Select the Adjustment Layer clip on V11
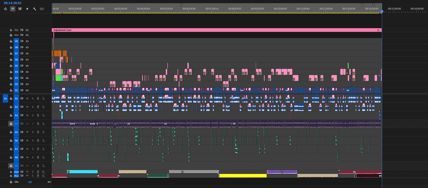This screenshot has height=188, width=428. (x=216, y=30)
